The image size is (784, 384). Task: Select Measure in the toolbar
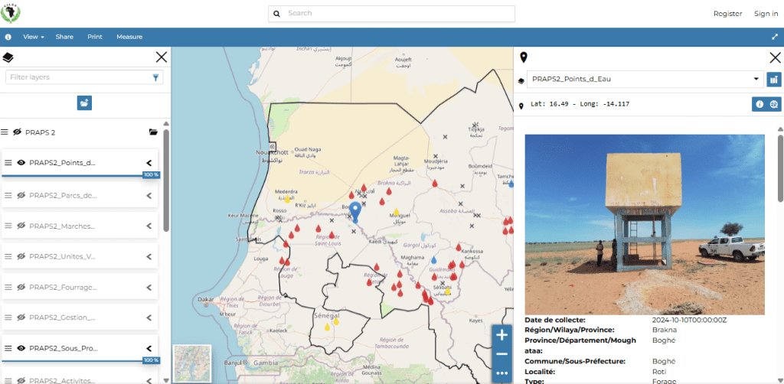tap(129, 37)
